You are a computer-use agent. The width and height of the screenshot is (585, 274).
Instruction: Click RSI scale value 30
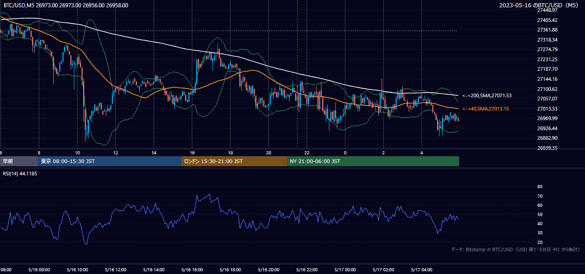tap(540, 233)
